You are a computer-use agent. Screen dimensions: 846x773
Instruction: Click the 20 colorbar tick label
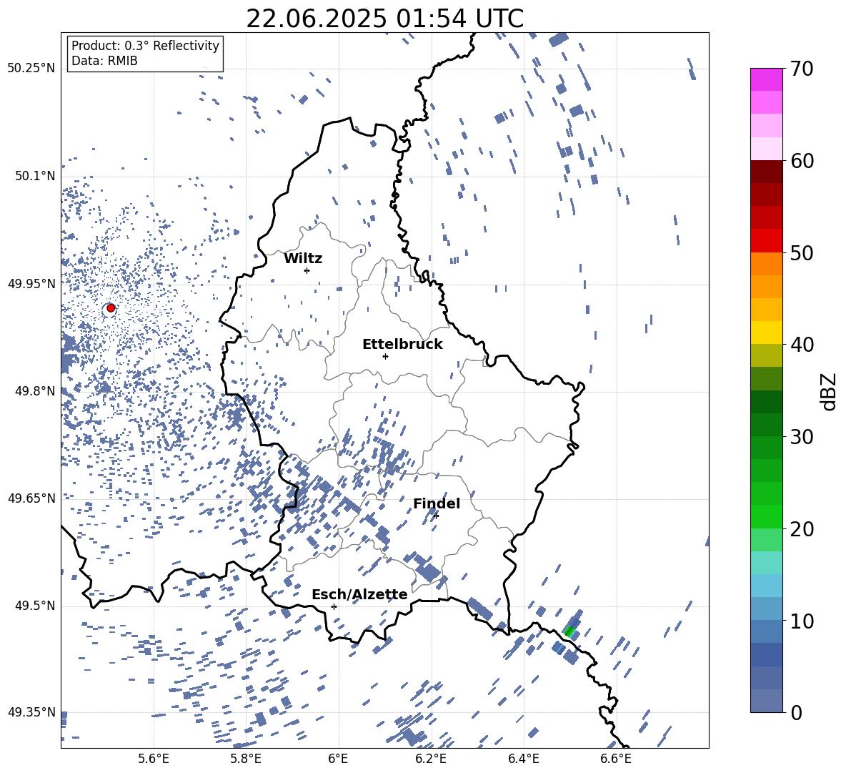tap(802, 529)
